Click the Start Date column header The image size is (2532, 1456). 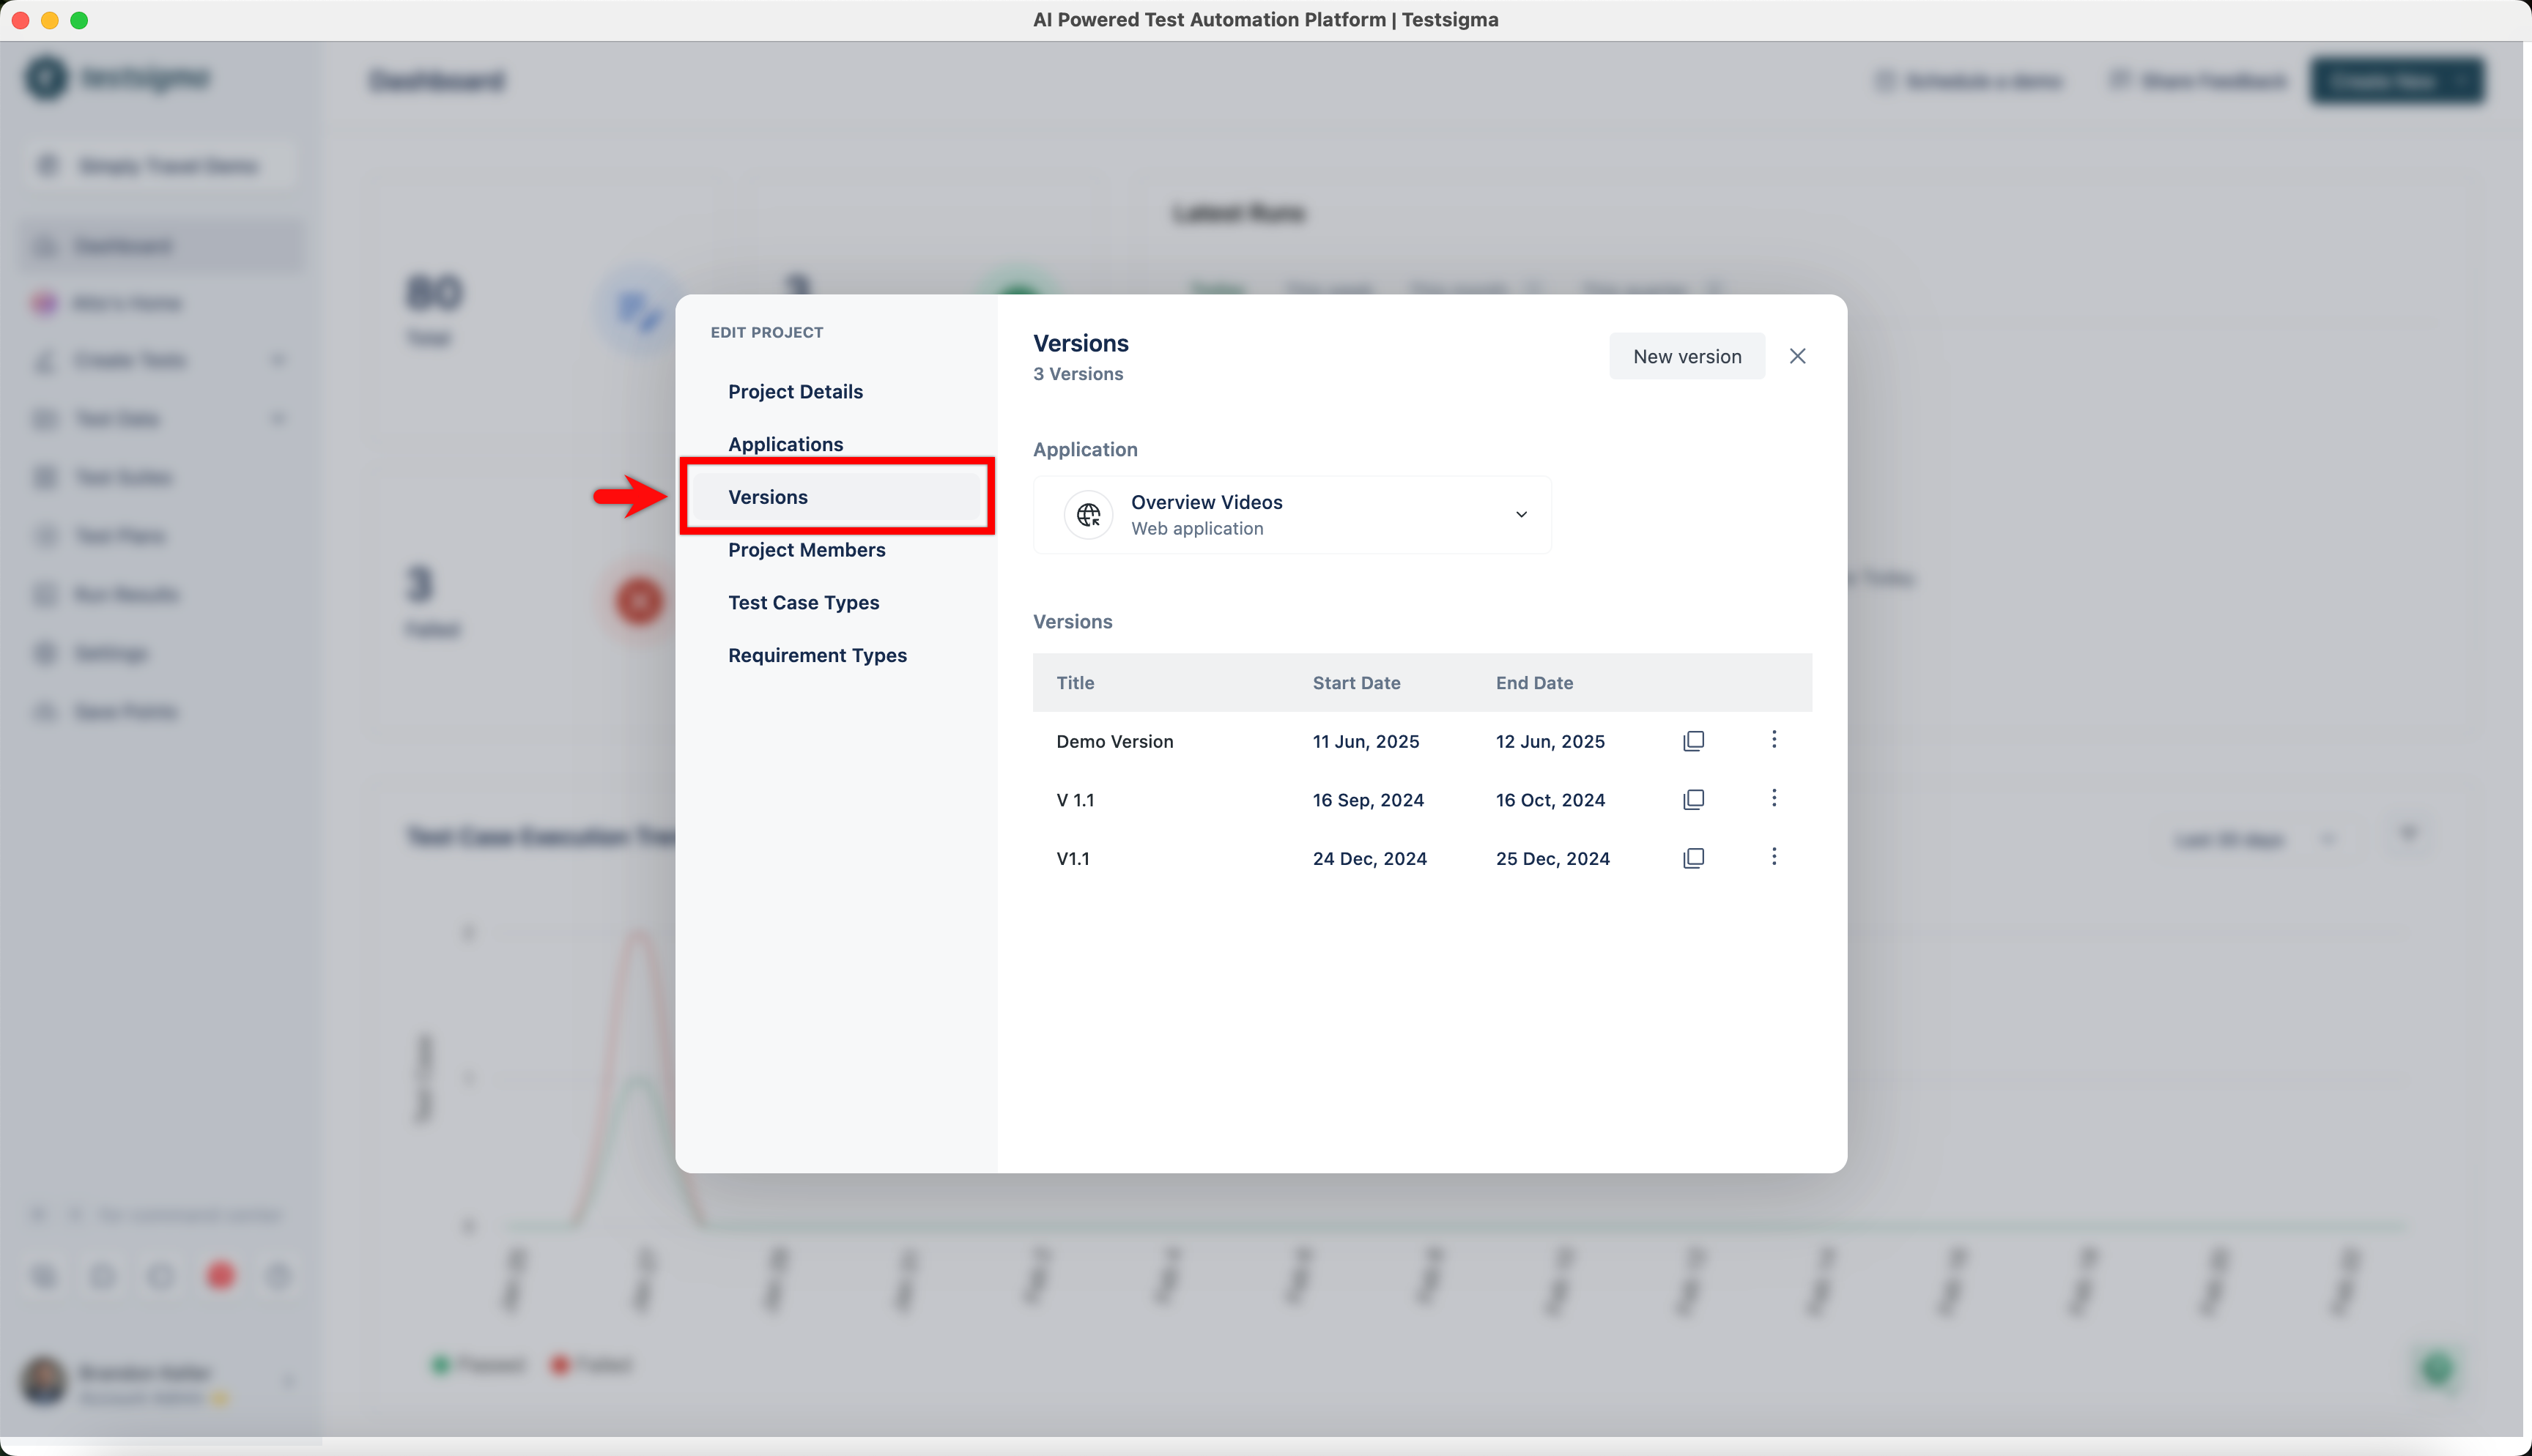click(x=1356, y=683)
